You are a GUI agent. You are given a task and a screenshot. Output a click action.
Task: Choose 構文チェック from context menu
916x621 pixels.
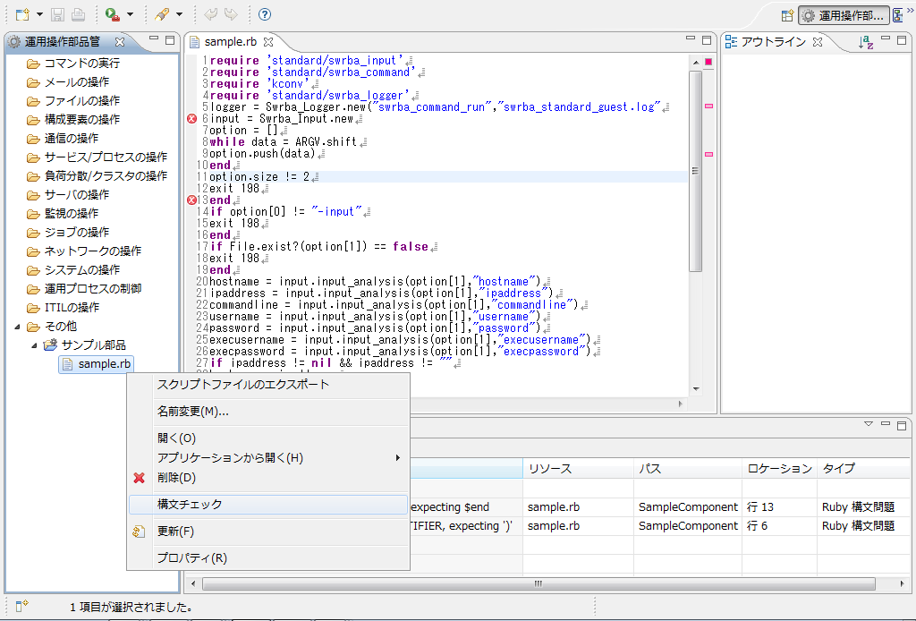tap(268, 504)
